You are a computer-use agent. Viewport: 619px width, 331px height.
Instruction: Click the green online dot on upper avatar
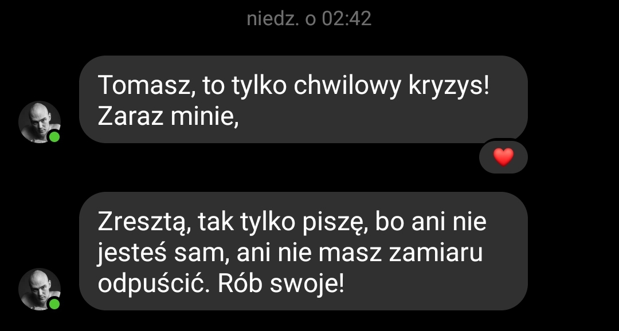point(54,137)
